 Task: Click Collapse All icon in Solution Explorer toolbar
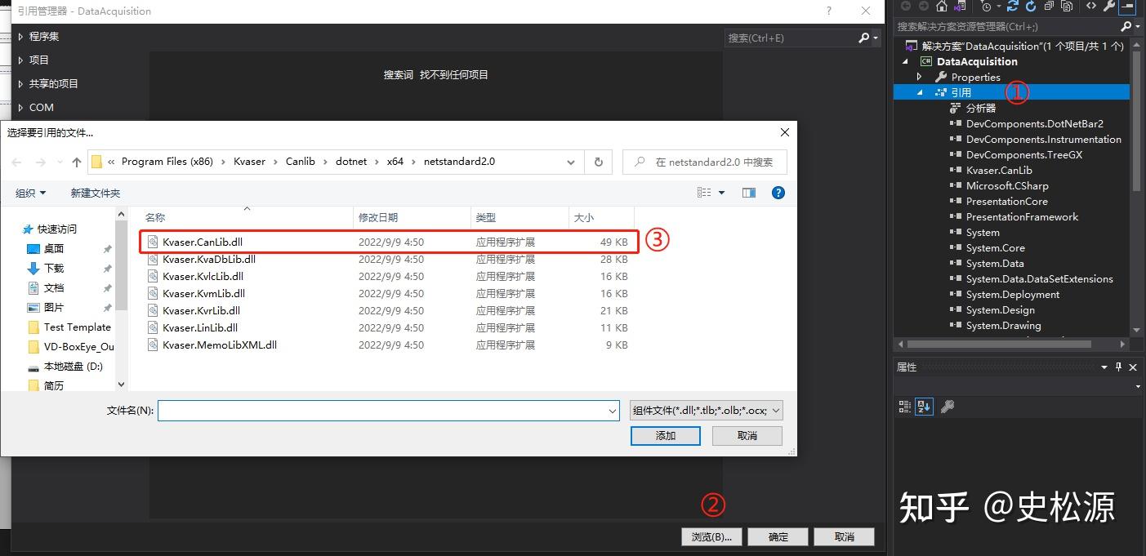pos(1051,7)
